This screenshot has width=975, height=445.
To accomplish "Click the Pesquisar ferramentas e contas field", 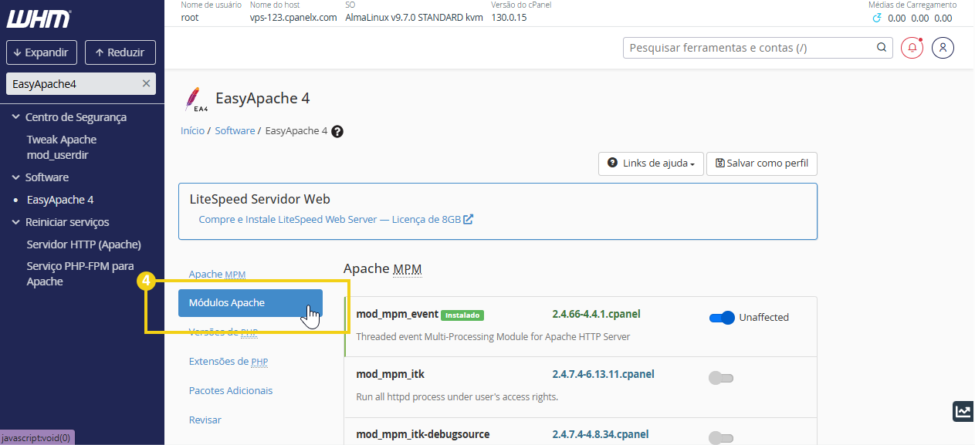I will [x=749, y=48].
